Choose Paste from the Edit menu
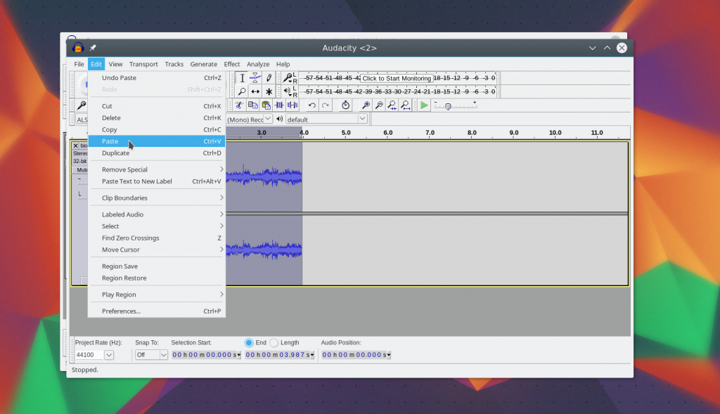 point(110,141)
